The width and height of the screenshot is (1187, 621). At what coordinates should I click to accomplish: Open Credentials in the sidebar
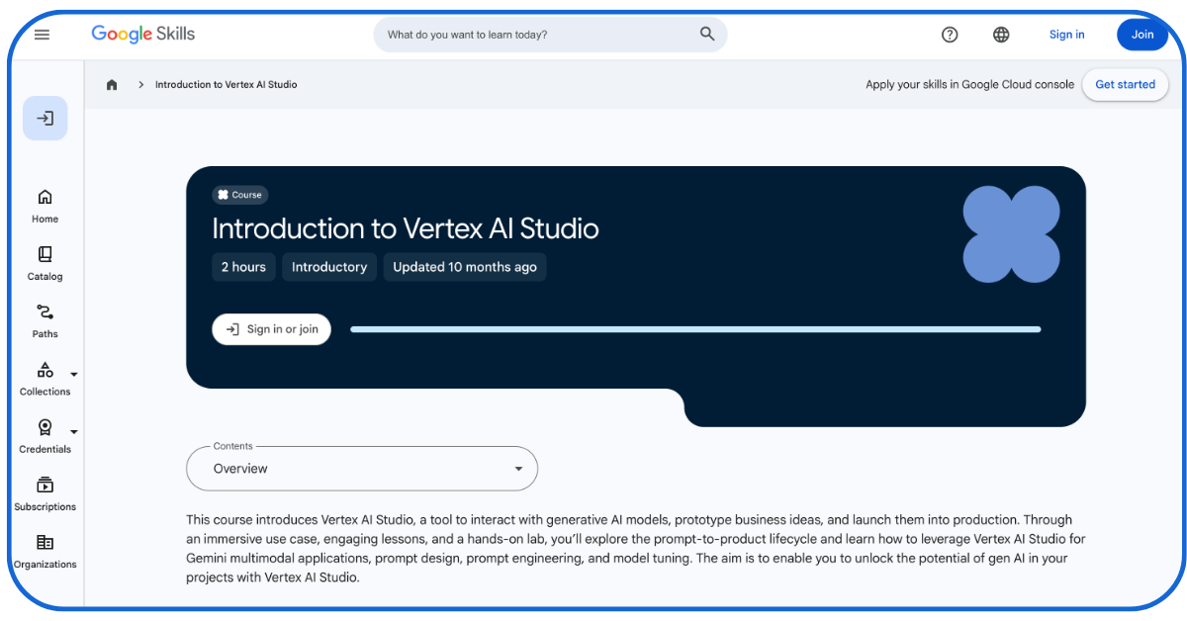coord(46,436)
